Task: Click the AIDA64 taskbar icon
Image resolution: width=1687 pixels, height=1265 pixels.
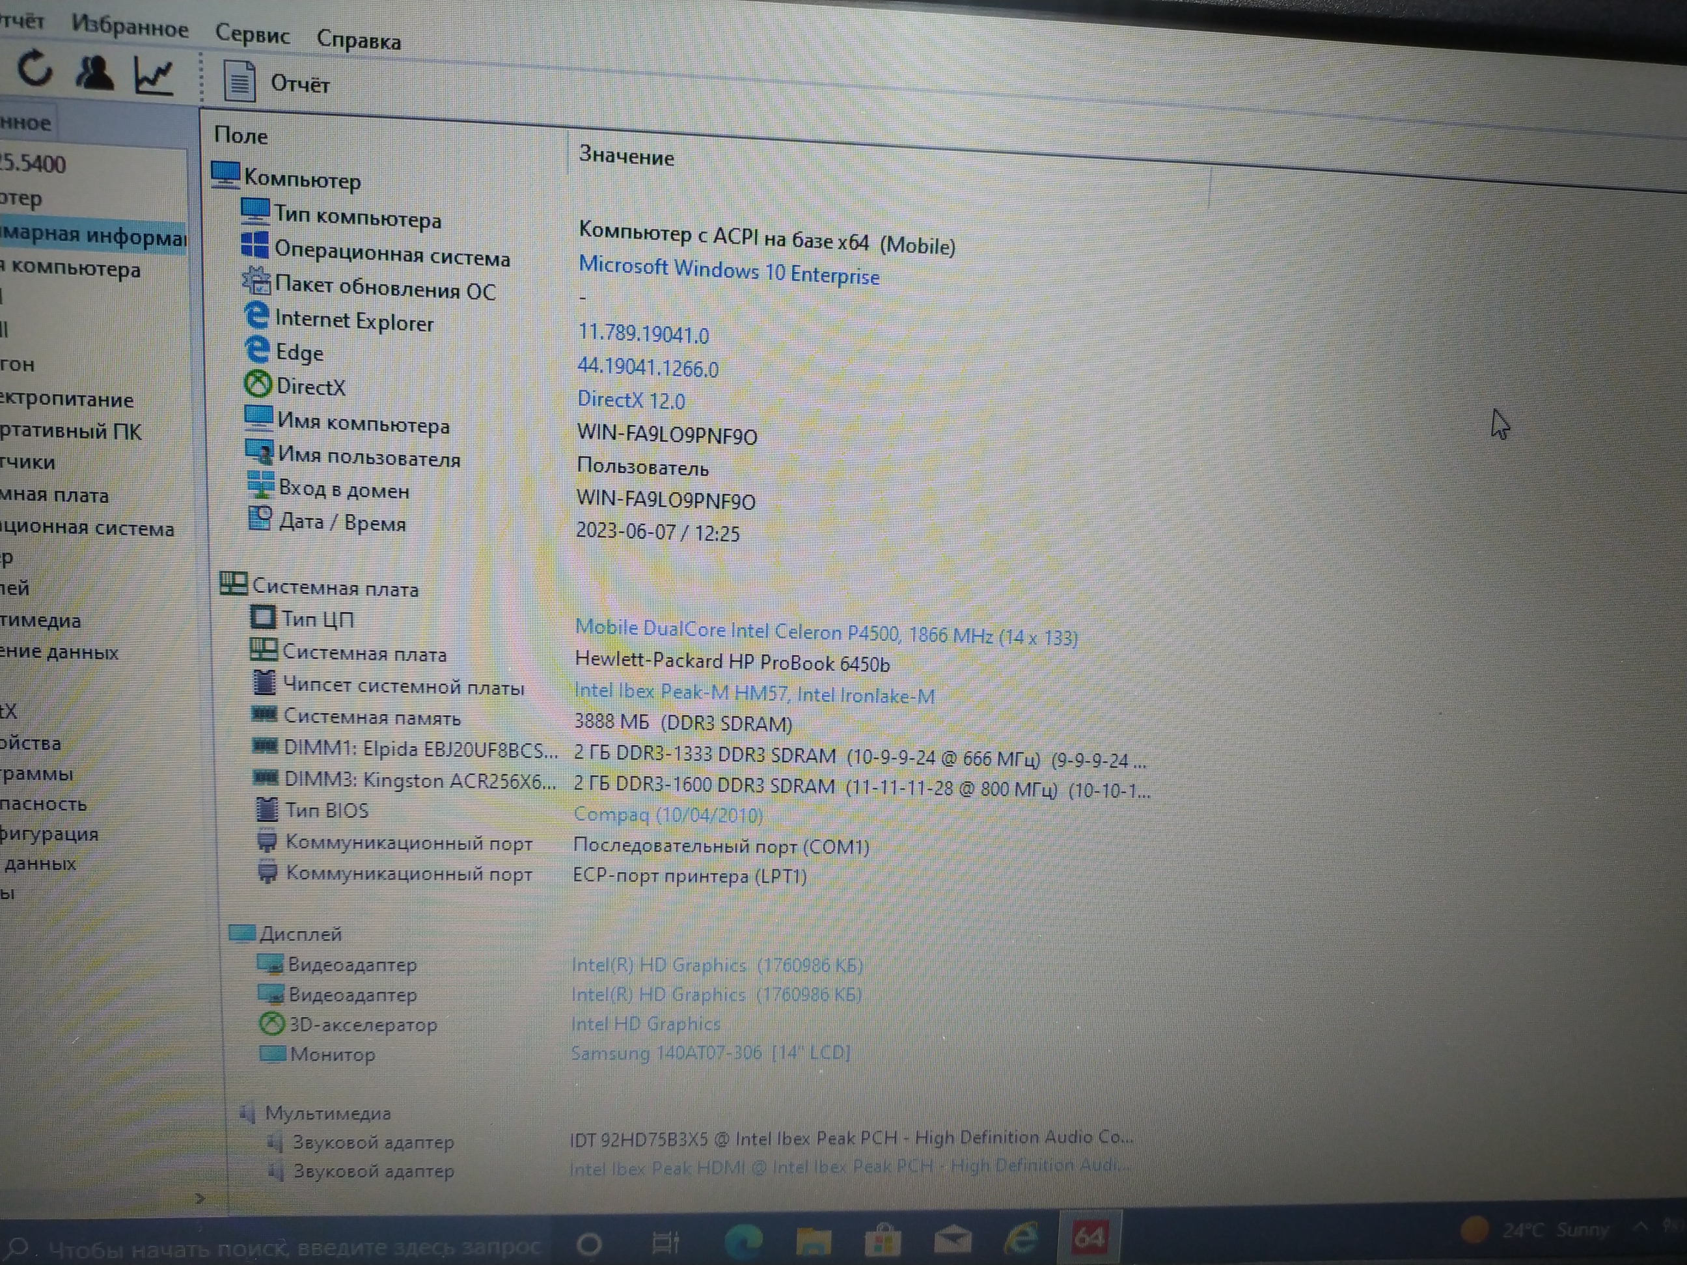Action: 1088,1237
